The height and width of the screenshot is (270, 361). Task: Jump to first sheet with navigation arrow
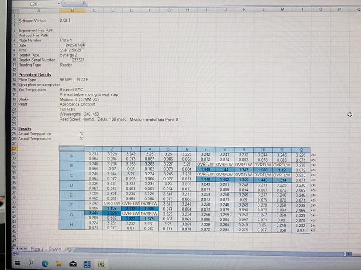click(14, 249)
